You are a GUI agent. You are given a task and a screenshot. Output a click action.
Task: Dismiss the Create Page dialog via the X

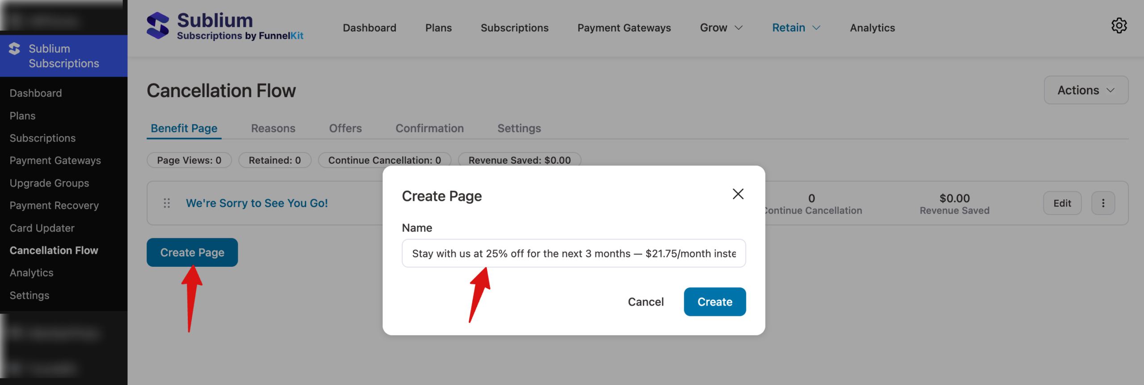click(737, 194)
